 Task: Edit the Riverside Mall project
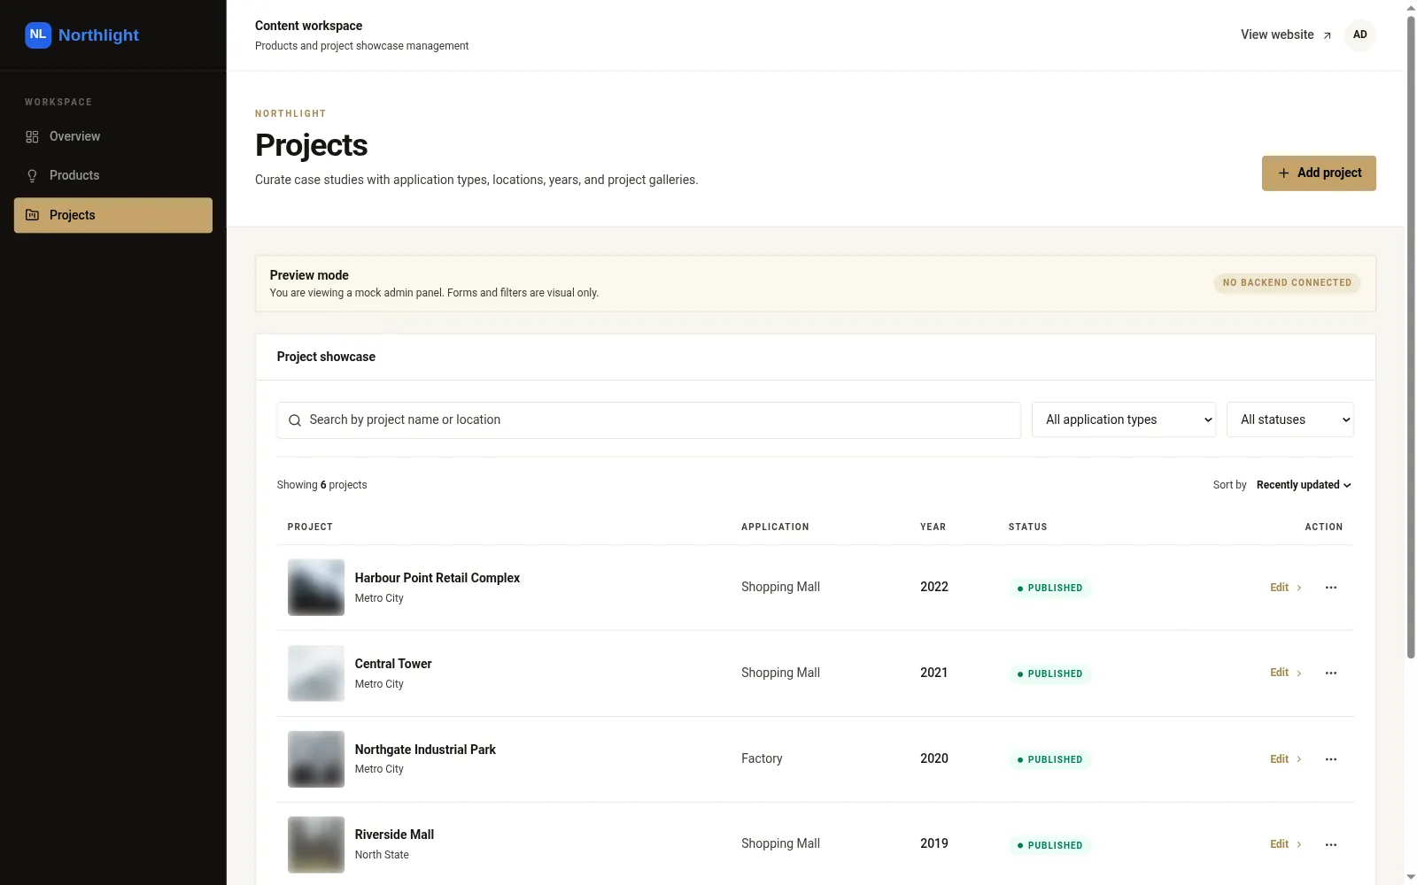(1286, 844)
